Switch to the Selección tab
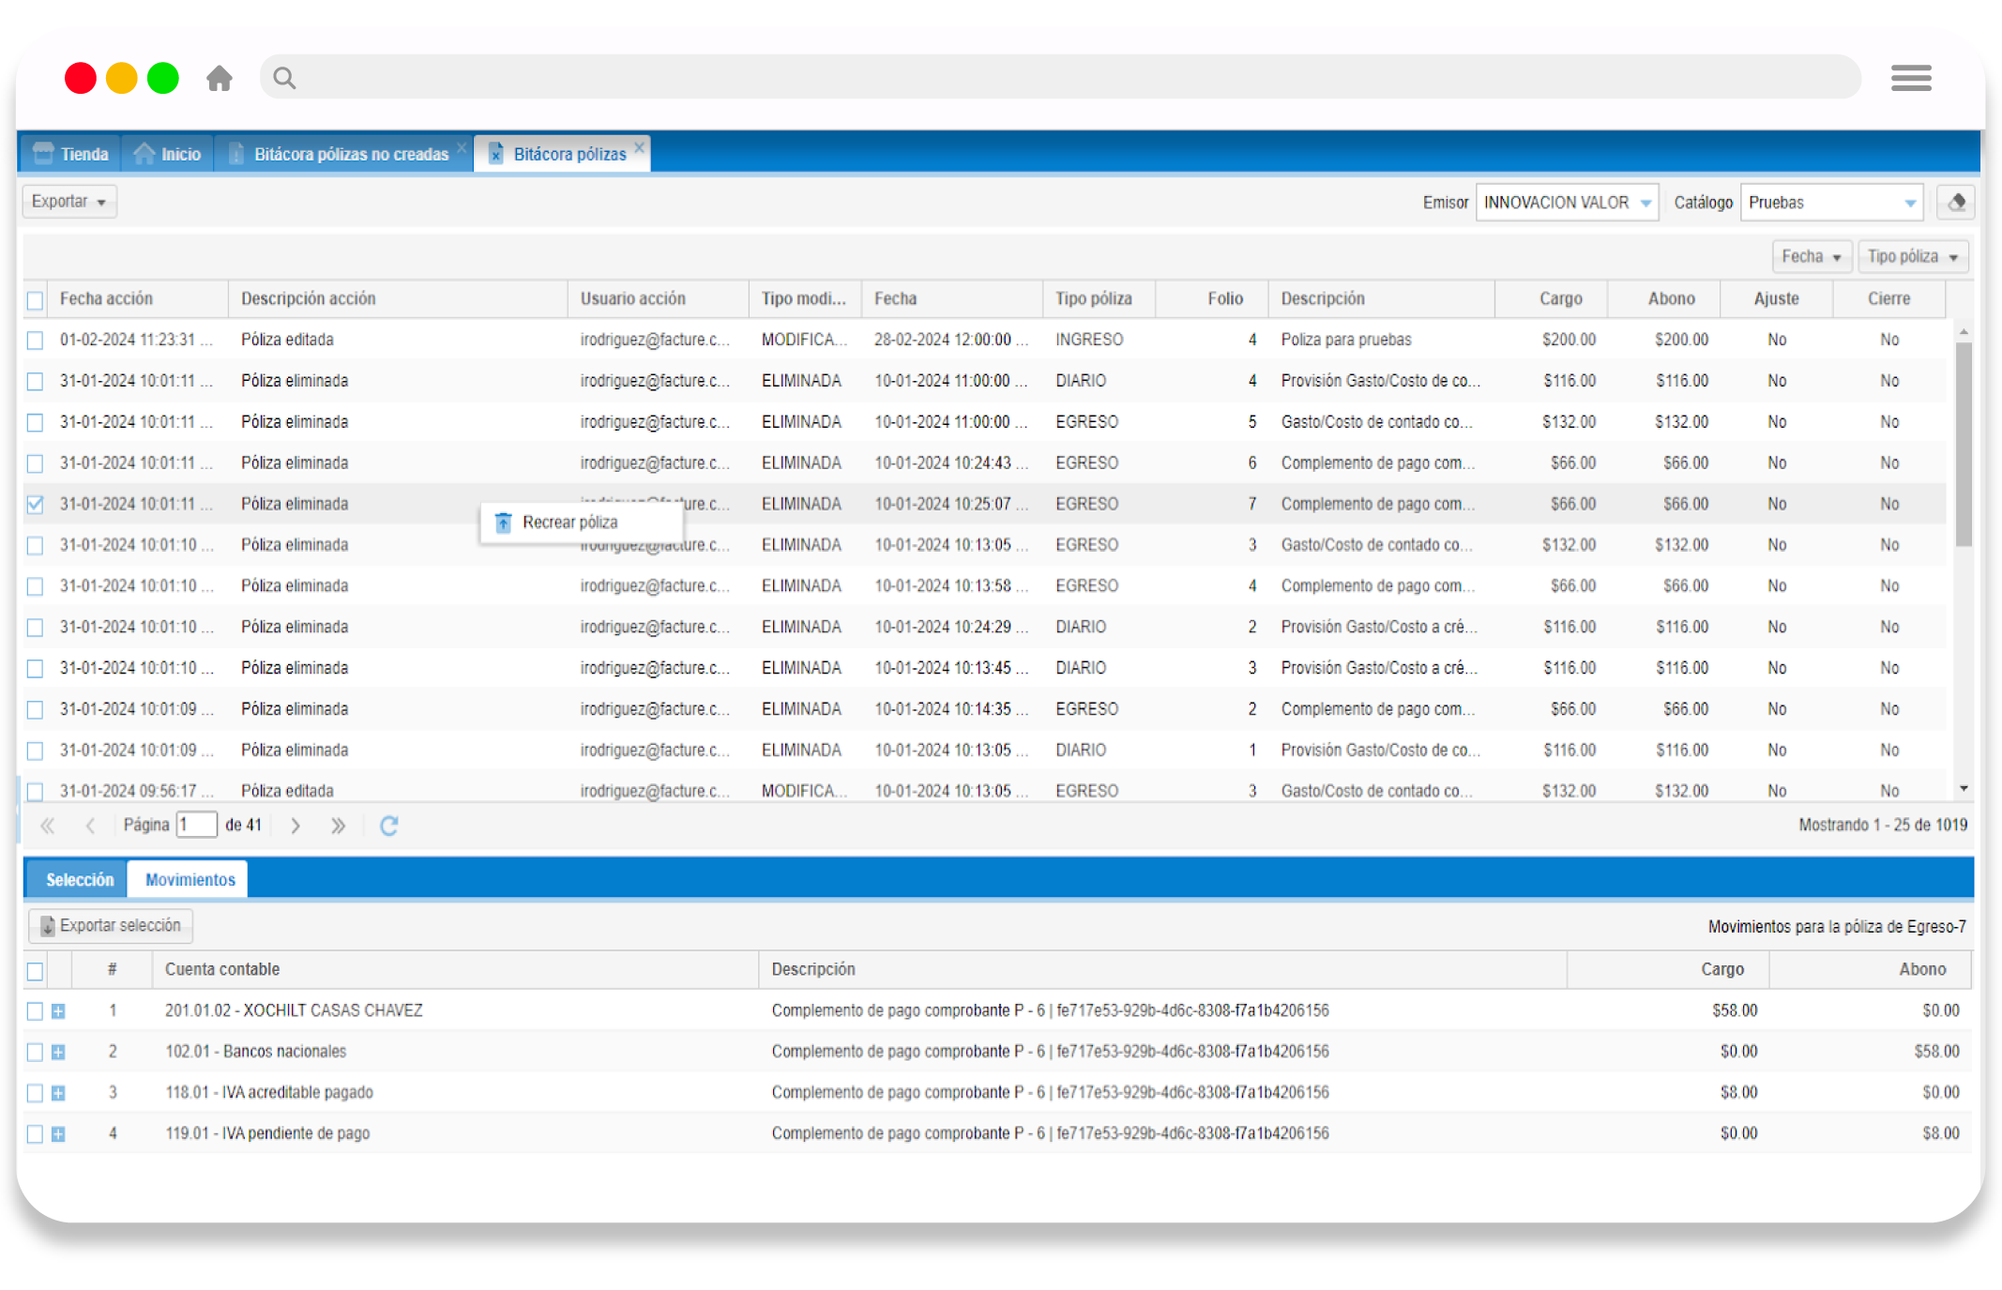Viewport: 2002px width, 1290px height. [x=80, y=880]
